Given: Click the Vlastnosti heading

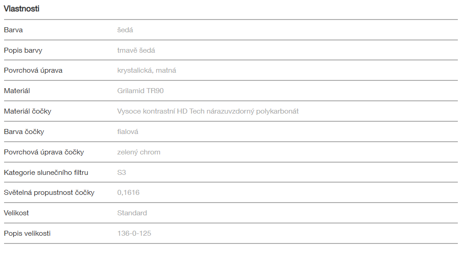Looking at the screenshot, I should (x=21, y=9).
